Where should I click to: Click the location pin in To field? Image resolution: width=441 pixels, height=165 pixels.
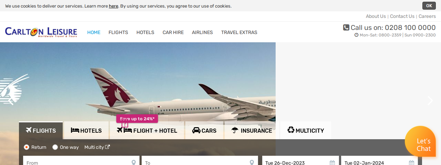(x=252, y=162)
